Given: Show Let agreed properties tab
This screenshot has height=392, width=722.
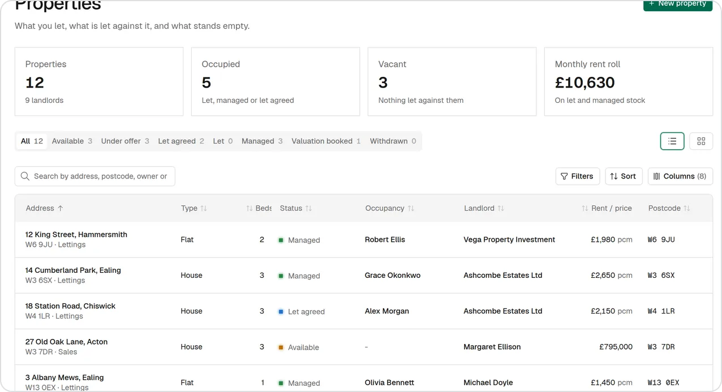Looking at the screenshot, I should 181,141.
